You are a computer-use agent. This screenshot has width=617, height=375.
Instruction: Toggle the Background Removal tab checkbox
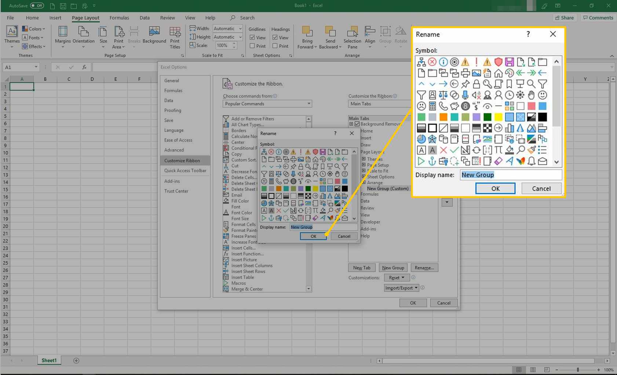[x=357, y=124]
